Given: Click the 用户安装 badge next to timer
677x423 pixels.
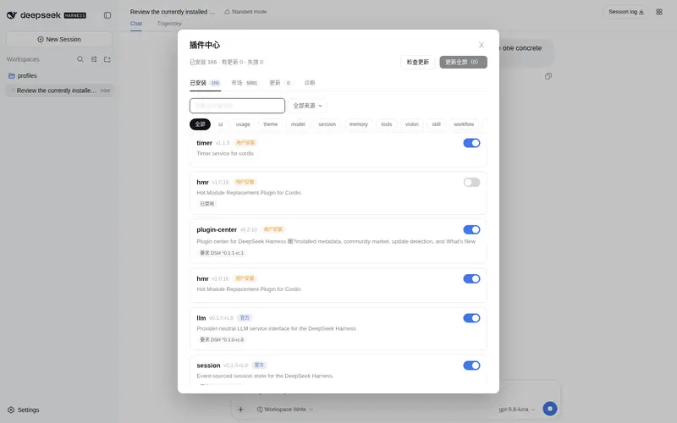Looking at the screenshot, I should 245,142.
